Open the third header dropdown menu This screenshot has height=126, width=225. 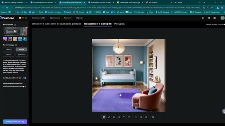click(x=68, y=18)
